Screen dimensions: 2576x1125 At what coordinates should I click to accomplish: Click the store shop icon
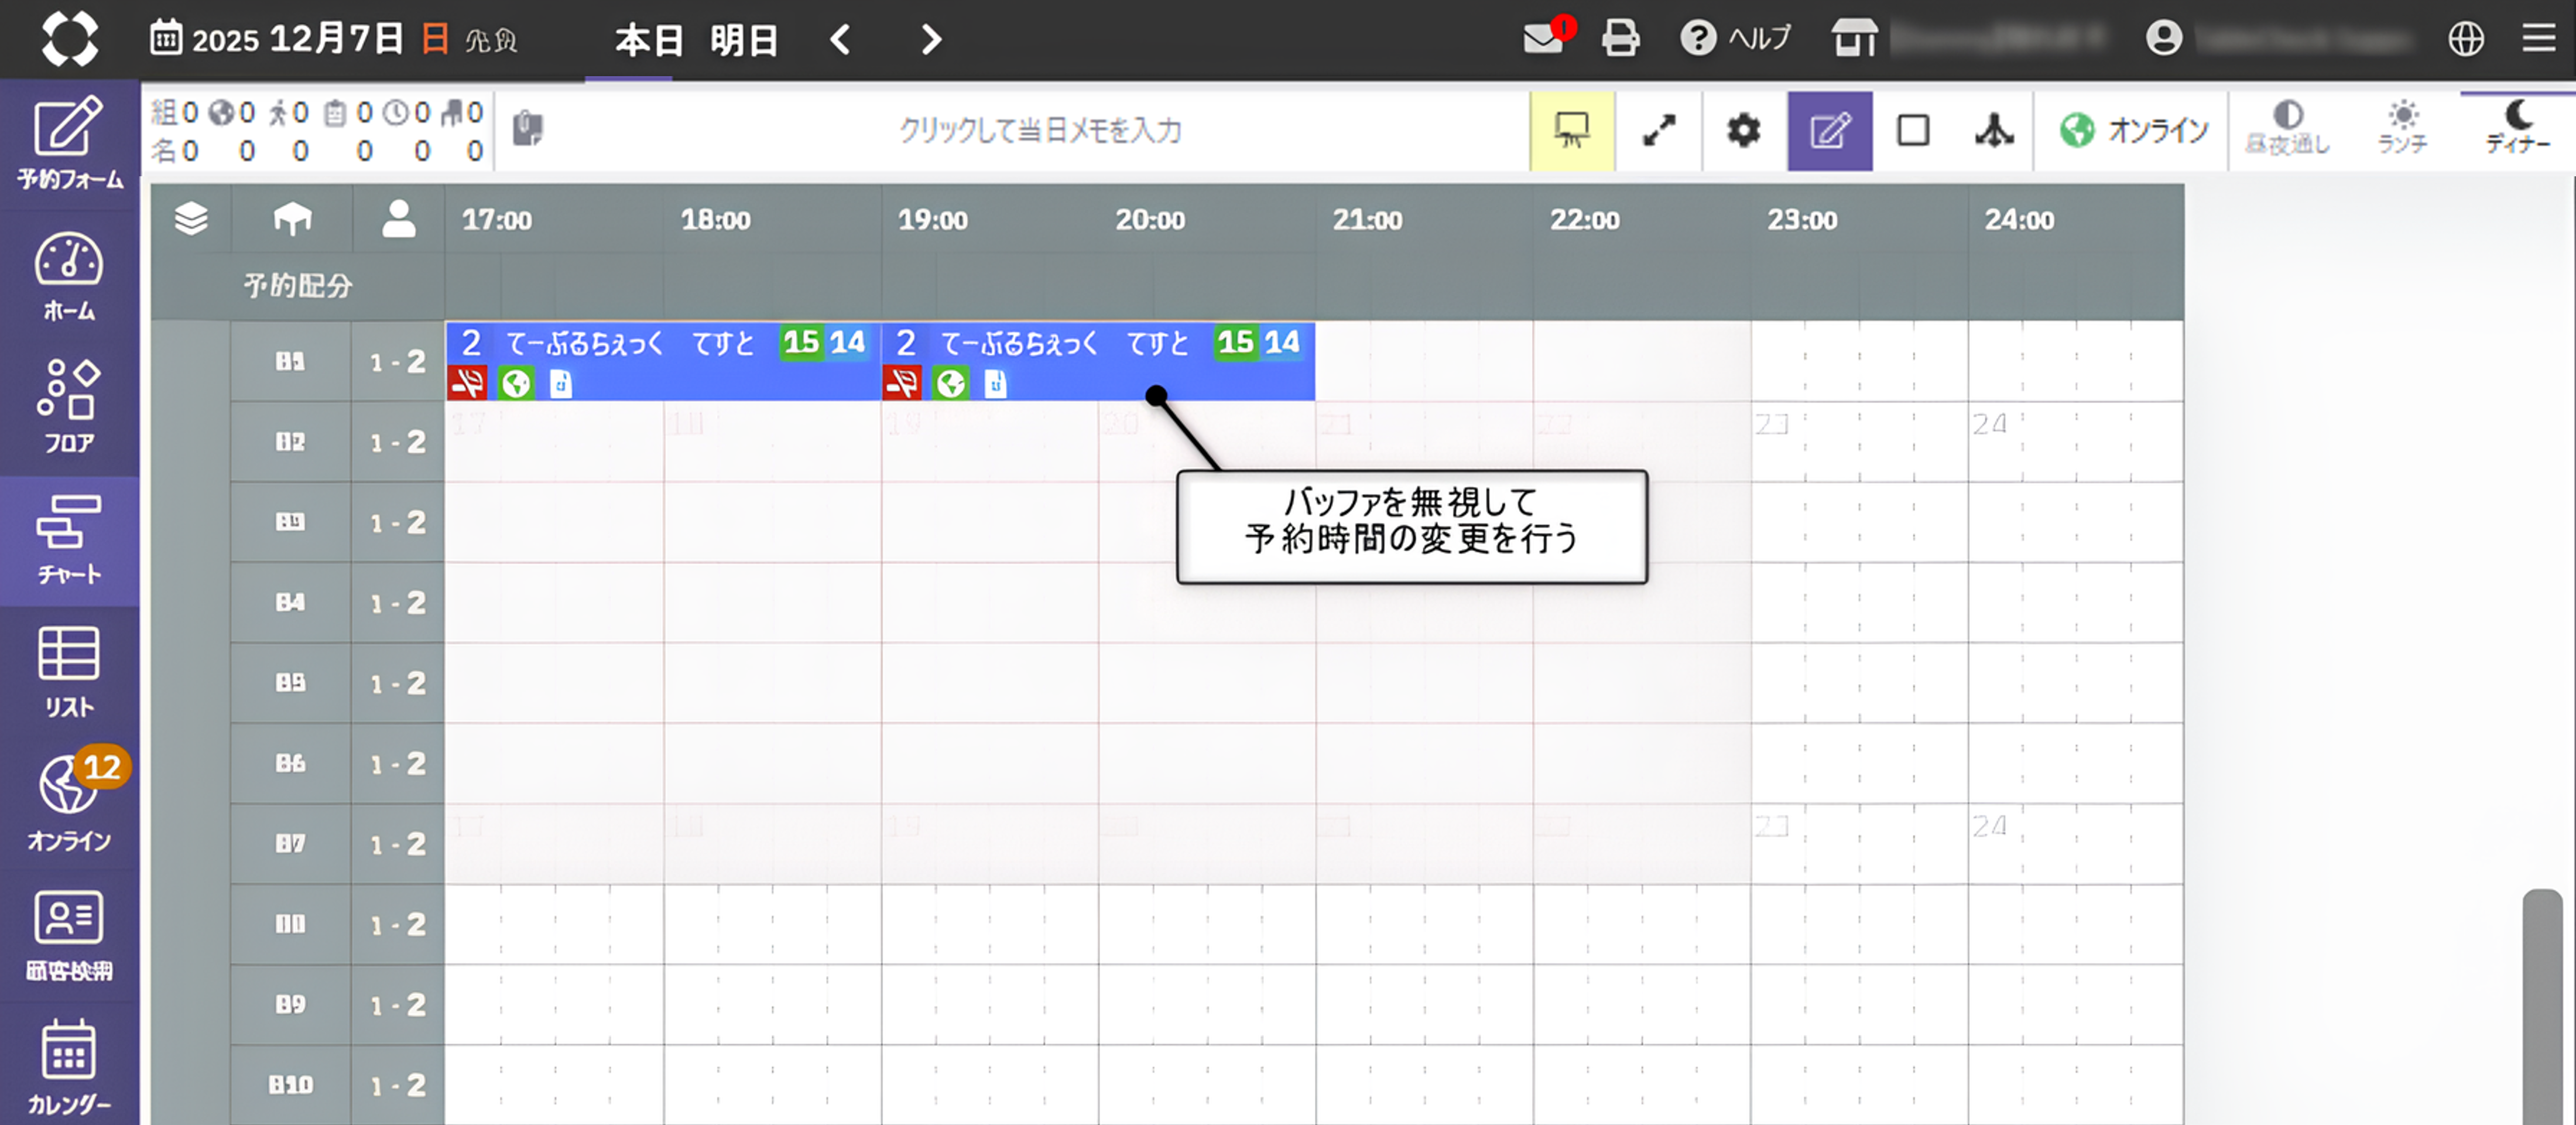click(x=1854, y=38)
